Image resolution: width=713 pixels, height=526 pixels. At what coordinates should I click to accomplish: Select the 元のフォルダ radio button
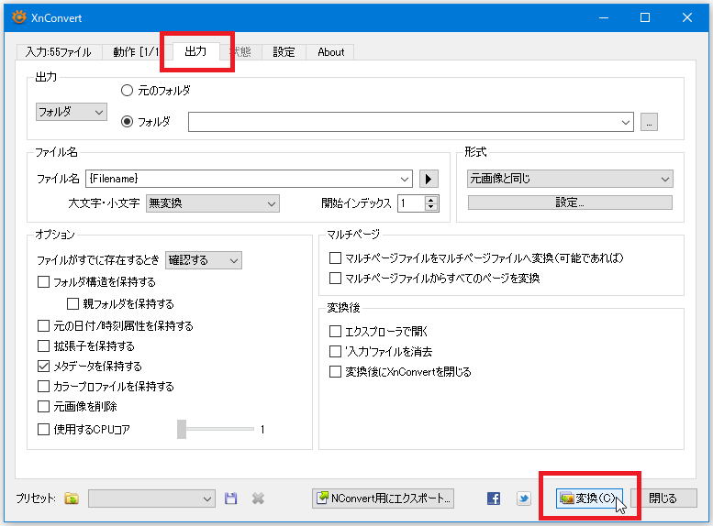pos(128,91)
